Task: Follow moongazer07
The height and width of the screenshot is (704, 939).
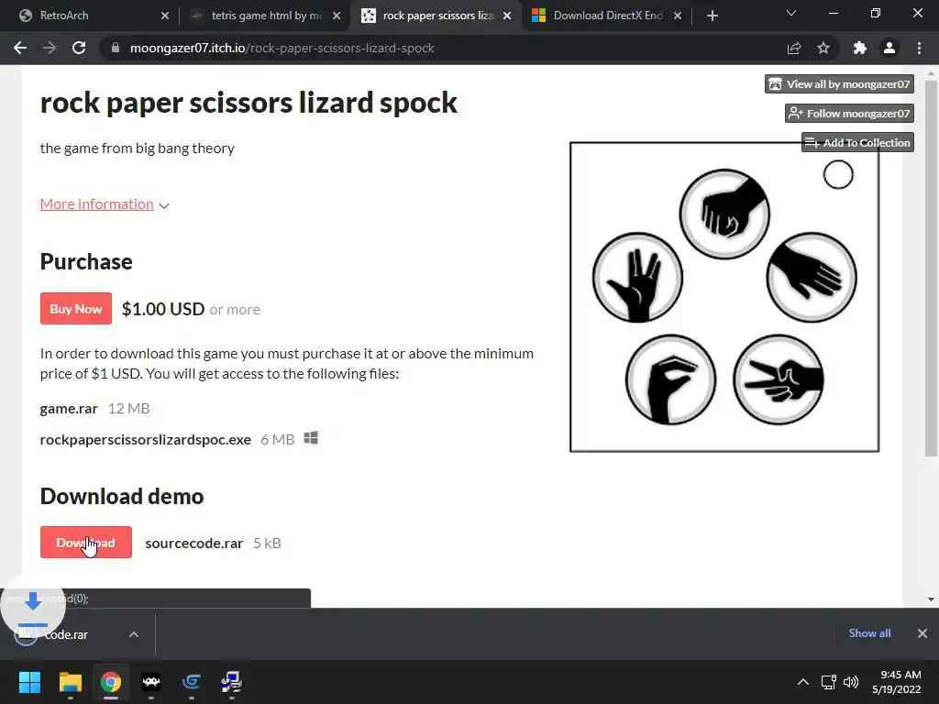Action: [849, 113]
